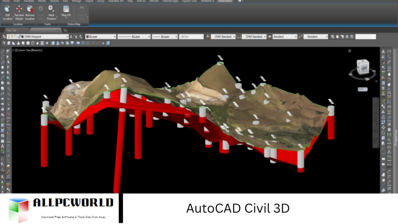The width and height of the screenshot is (398, 224).
Task: Select the Cone solid tool
Action: 18,43
